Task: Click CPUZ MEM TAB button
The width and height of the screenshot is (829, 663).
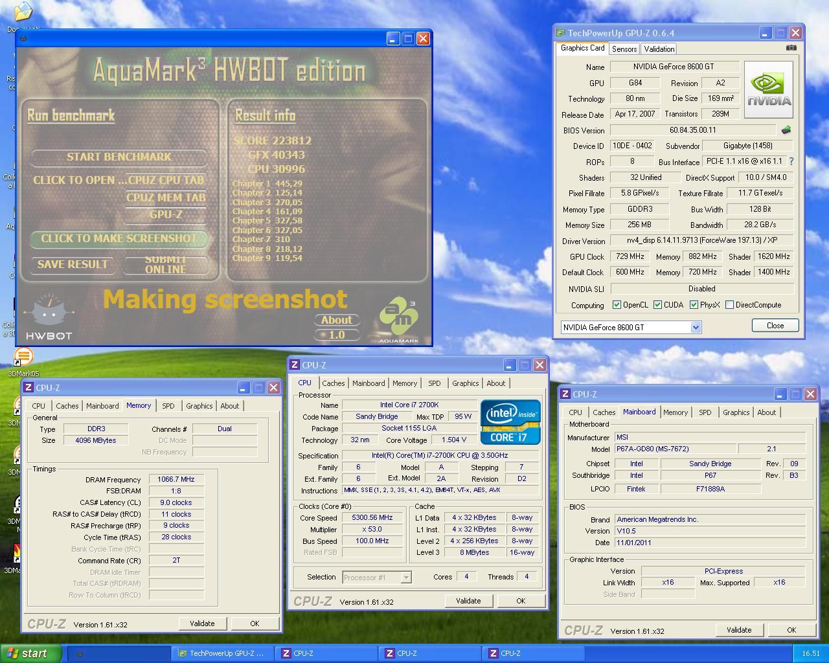Action: (166, 198)
